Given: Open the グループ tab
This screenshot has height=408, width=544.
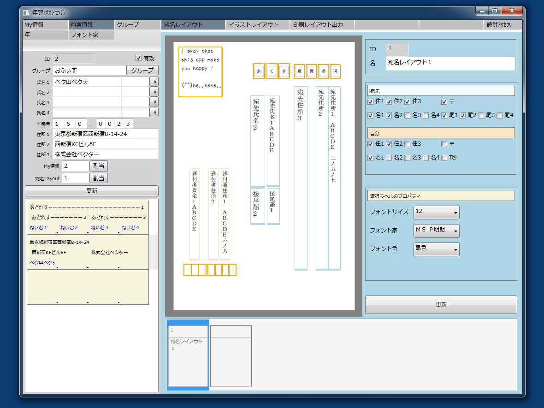Looking at the screenshot, I should point(138,24).
